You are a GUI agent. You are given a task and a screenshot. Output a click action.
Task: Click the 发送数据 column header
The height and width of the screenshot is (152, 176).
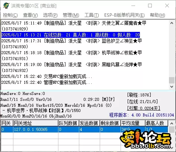coord(90,123)
